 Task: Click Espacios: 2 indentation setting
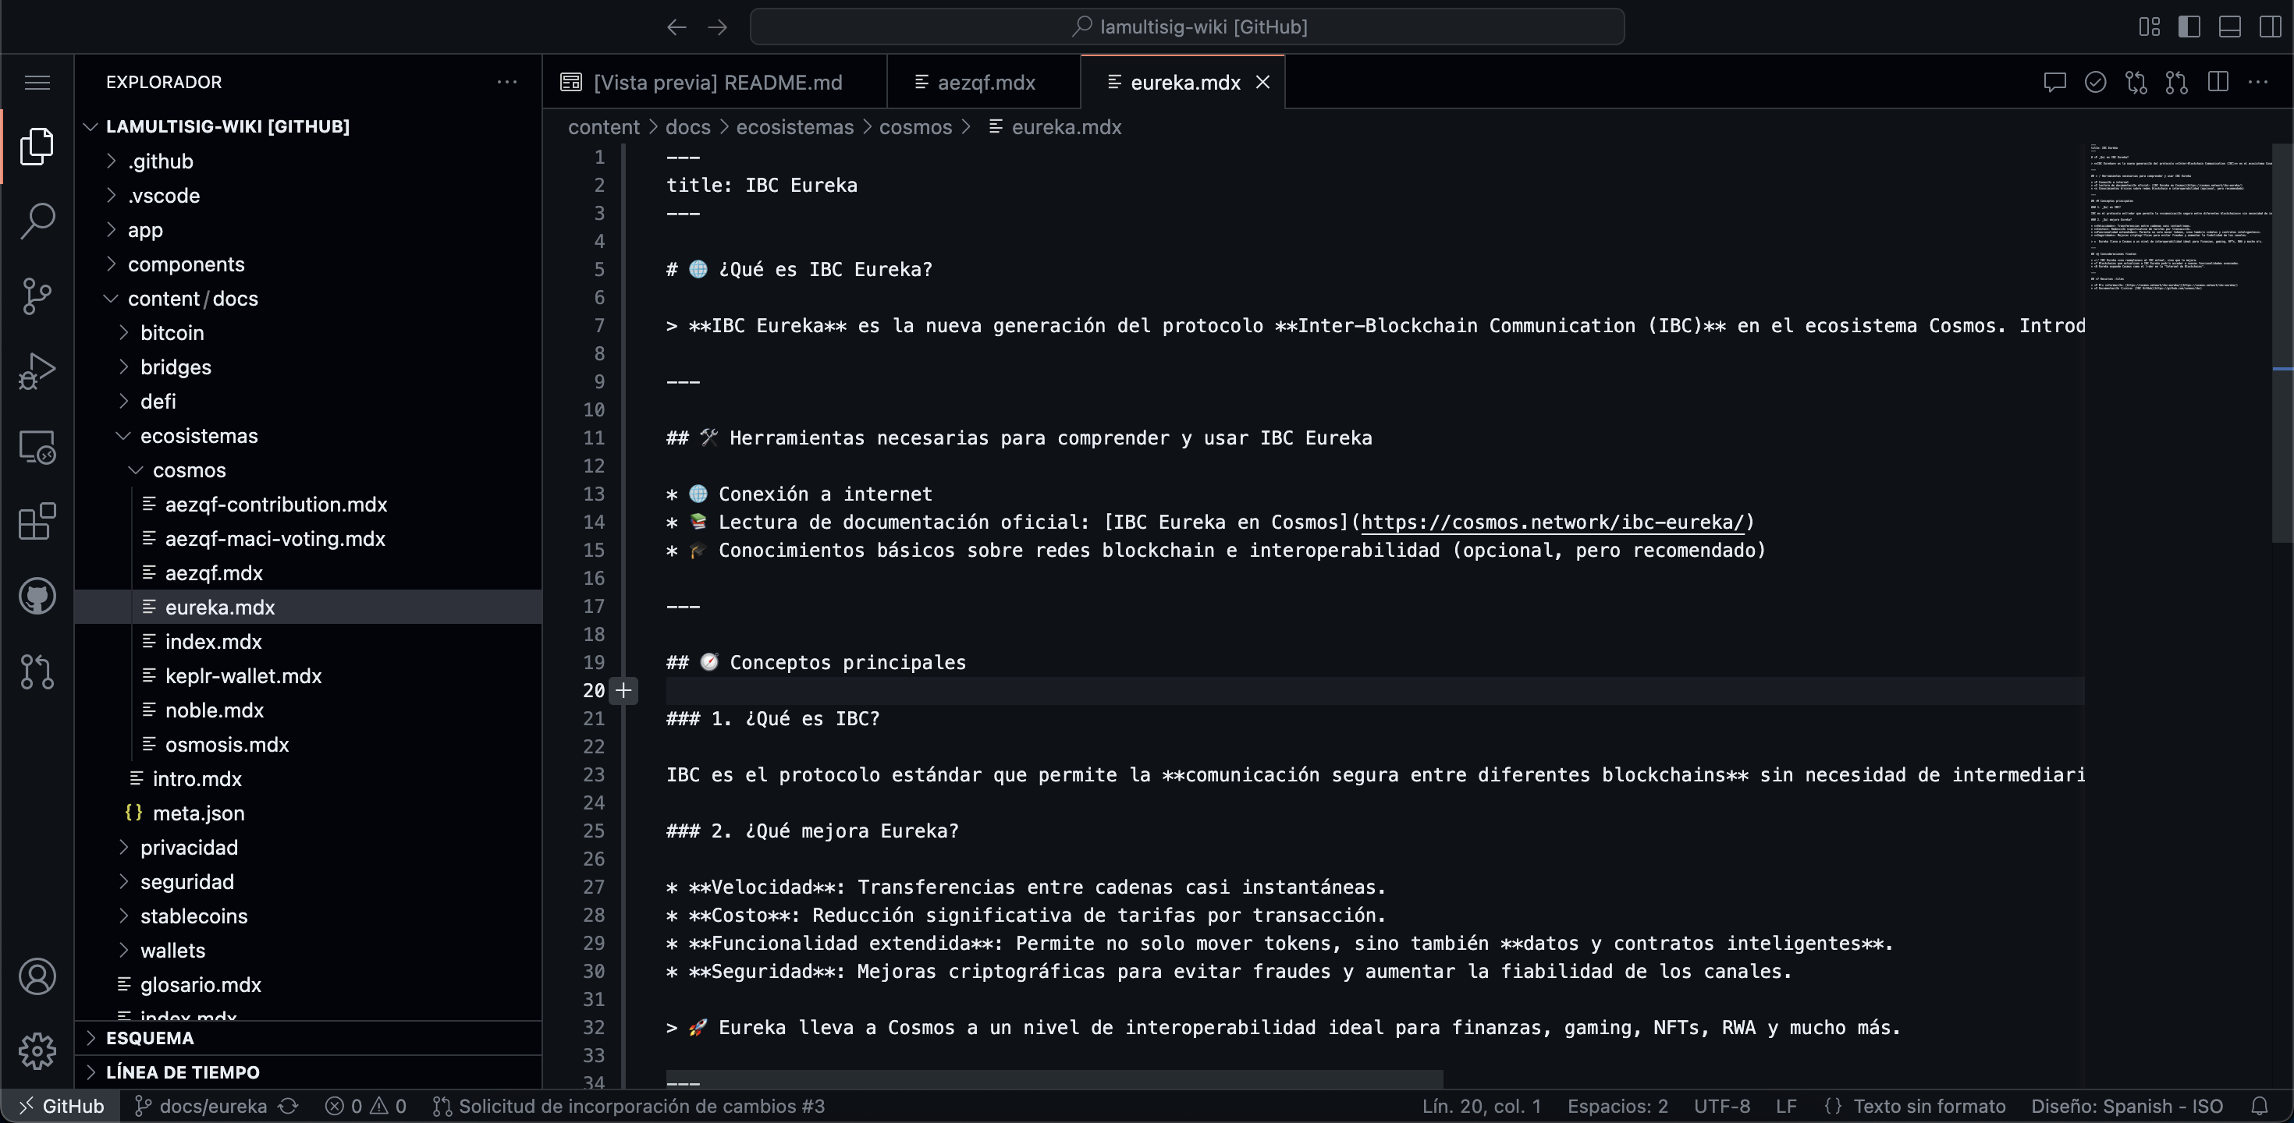pos(1618,1106)
